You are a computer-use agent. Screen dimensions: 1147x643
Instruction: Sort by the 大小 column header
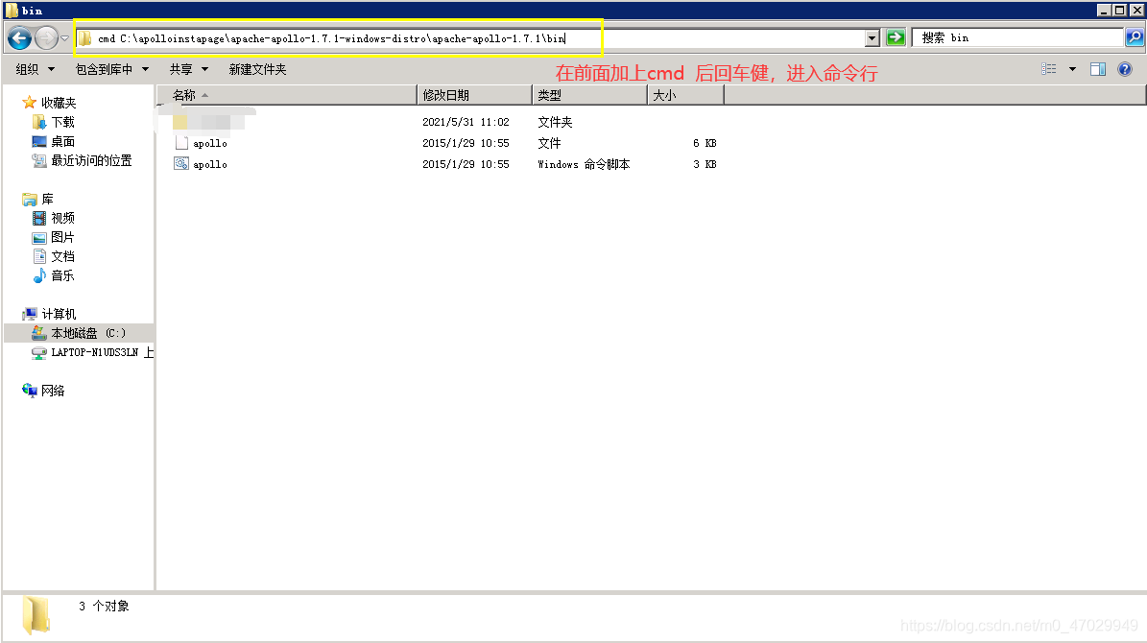pyautogui.click(x=686, y=95)
